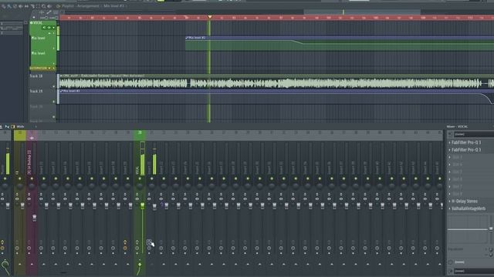This screenshot has height=277, width=494.
Task: Toggle mute dot on first Mix level track
Action: coord(54,48)
